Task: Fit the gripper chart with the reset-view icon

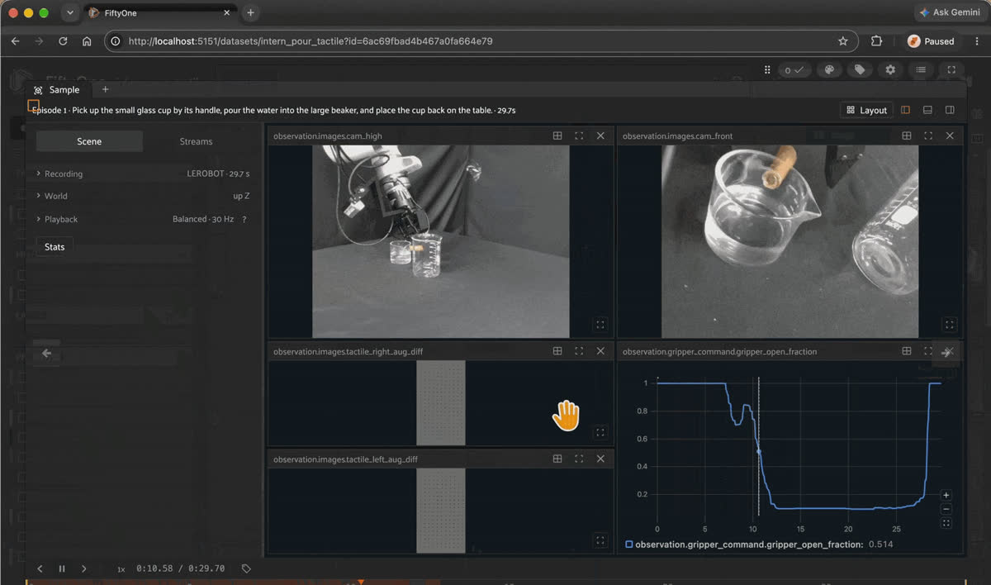Action: coord(946,523)
